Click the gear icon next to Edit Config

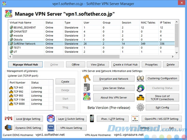tap(140, 107)
